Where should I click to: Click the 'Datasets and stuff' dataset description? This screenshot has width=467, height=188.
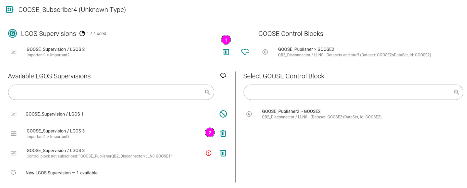(354, 55)
